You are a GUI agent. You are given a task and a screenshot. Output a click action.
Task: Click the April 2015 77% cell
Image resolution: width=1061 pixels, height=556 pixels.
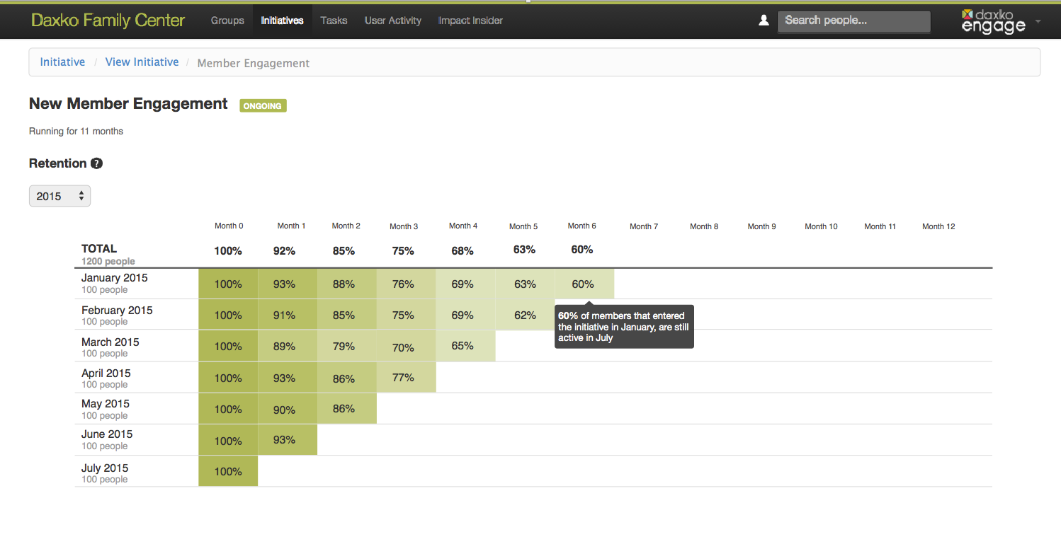point(406,377)
